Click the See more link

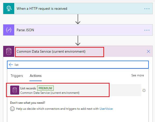(138, 75)
